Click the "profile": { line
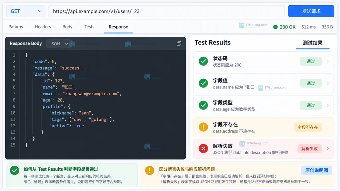340x191 pixels. tap(55, 106)
